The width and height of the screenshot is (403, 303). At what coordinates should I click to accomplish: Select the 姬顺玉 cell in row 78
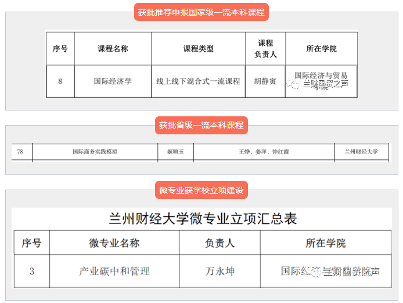coord(175,152)
